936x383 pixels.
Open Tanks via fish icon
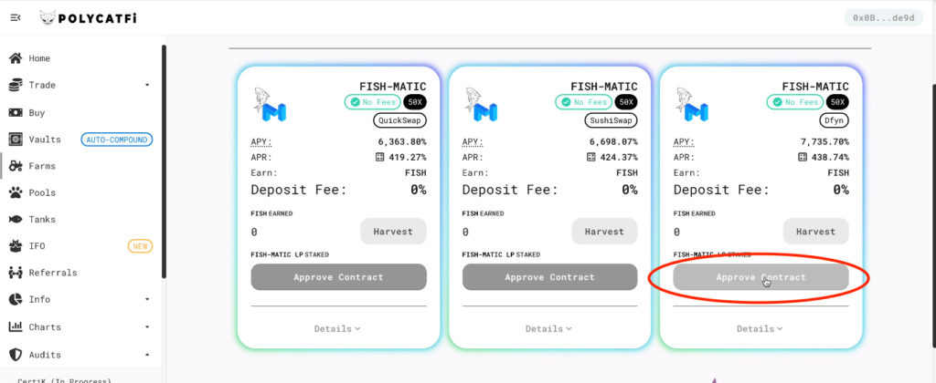(x=16, y=219)
